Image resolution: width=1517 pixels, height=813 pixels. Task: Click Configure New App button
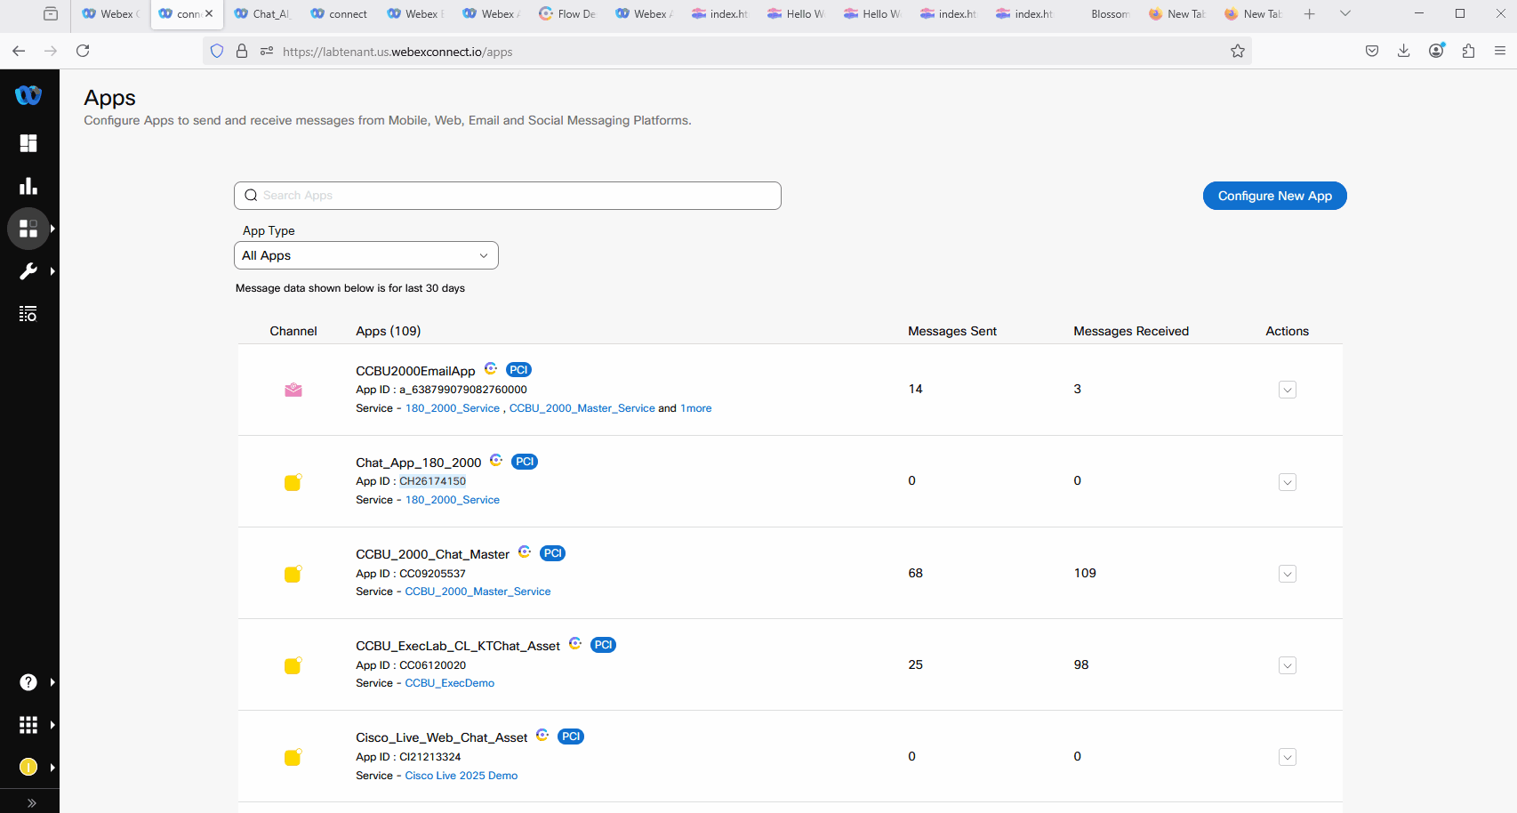coord(1274,196)
